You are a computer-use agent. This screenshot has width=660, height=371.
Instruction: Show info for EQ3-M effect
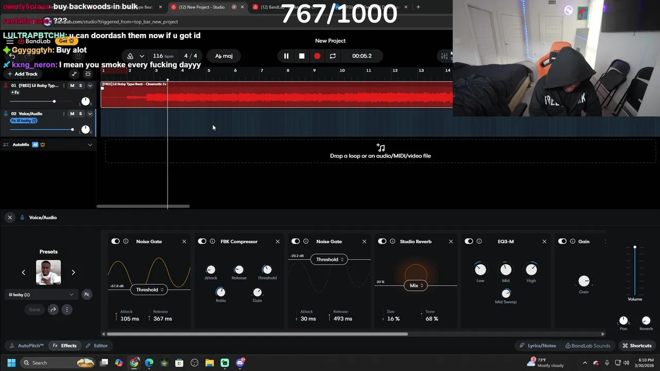(479, 241)
